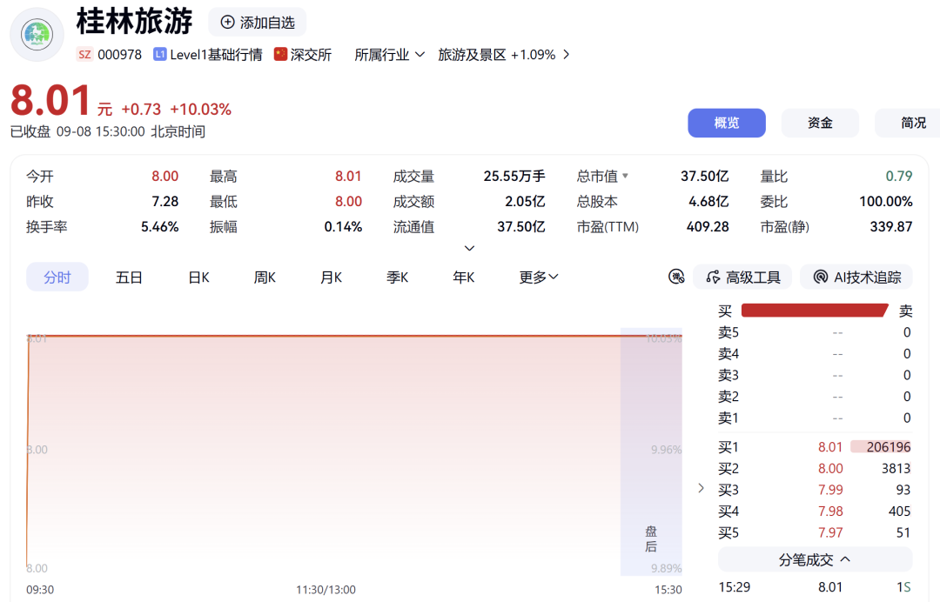Click the 15:29 trade record row
Viewport: 940px width, 602px height.
coord(815,587)
